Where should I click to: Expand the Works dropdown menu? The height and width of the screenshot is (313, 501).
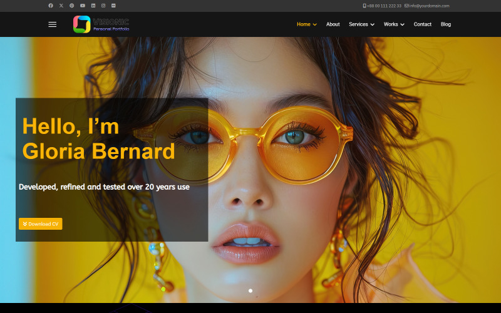click(x=394, y=24)
